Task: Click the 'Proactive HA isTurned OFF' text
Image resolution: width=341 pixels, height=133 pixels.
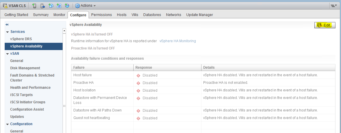Action: pos(93,48)
